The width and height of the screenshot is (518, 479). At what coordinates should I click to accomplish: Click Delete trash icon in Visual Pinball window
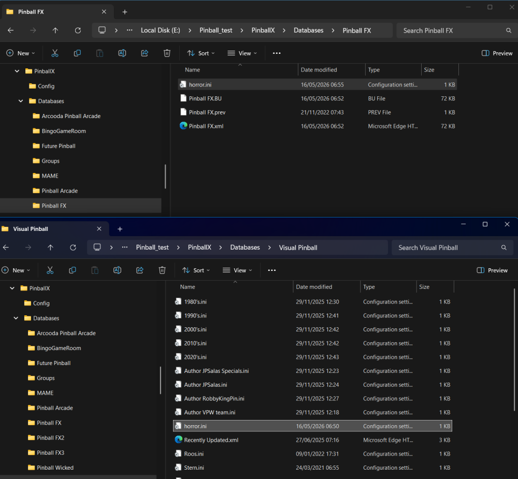click(162, 270)
